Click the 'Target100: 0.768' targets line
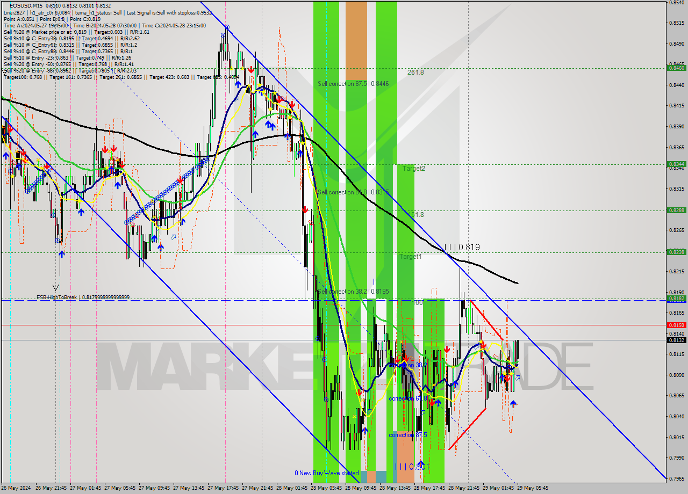The height and width of the screenshot is (494, 688). [121, 77]
